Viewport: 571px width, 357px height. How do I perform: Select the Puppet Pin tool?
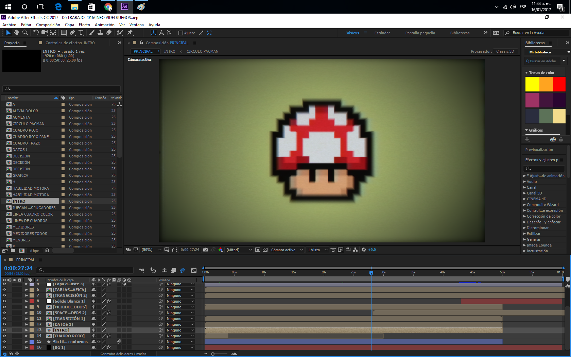pyautogui.click(x=130, y=33)
